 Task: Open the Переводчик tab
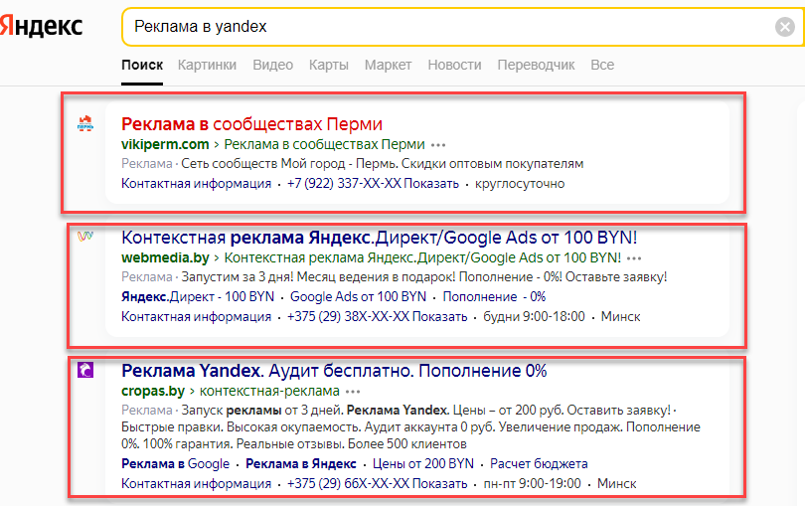click(x=536, y=66)
